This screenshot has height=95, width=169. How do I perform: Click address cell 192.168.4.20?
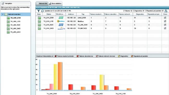pyautogui.click(x=71, y=28)
